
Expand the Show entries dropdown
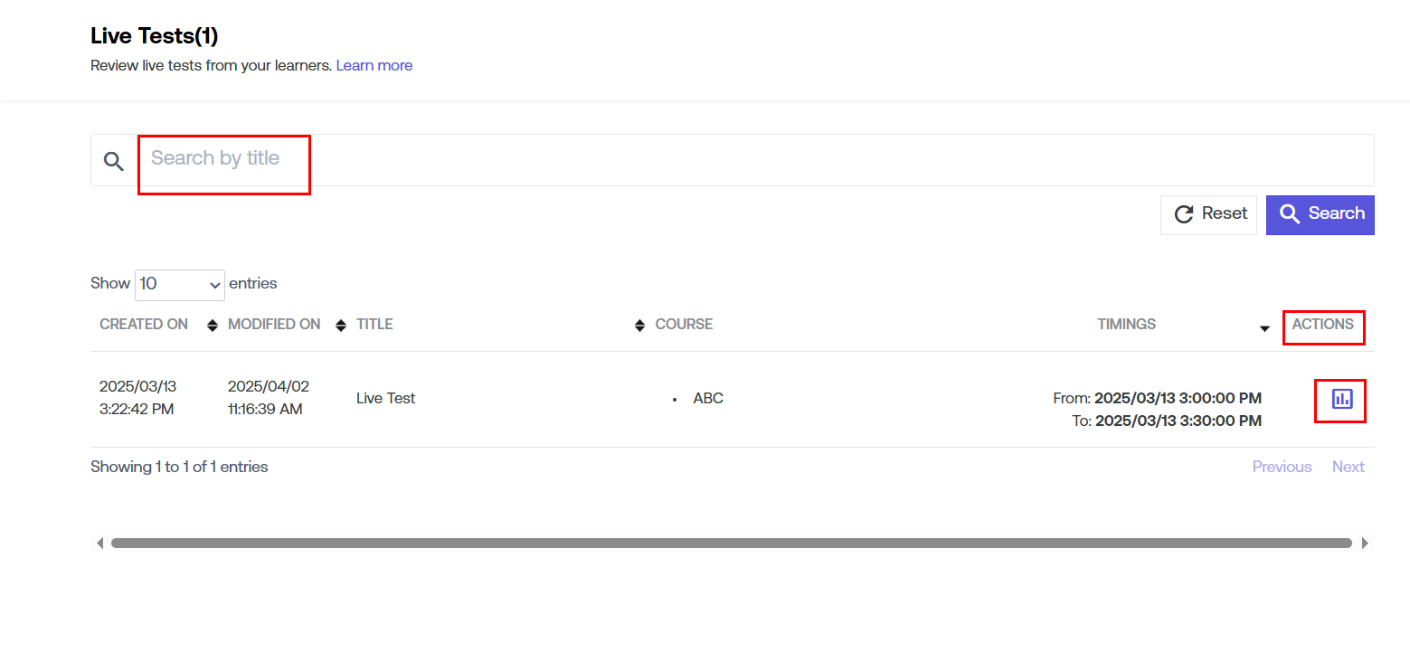[180, 284]
